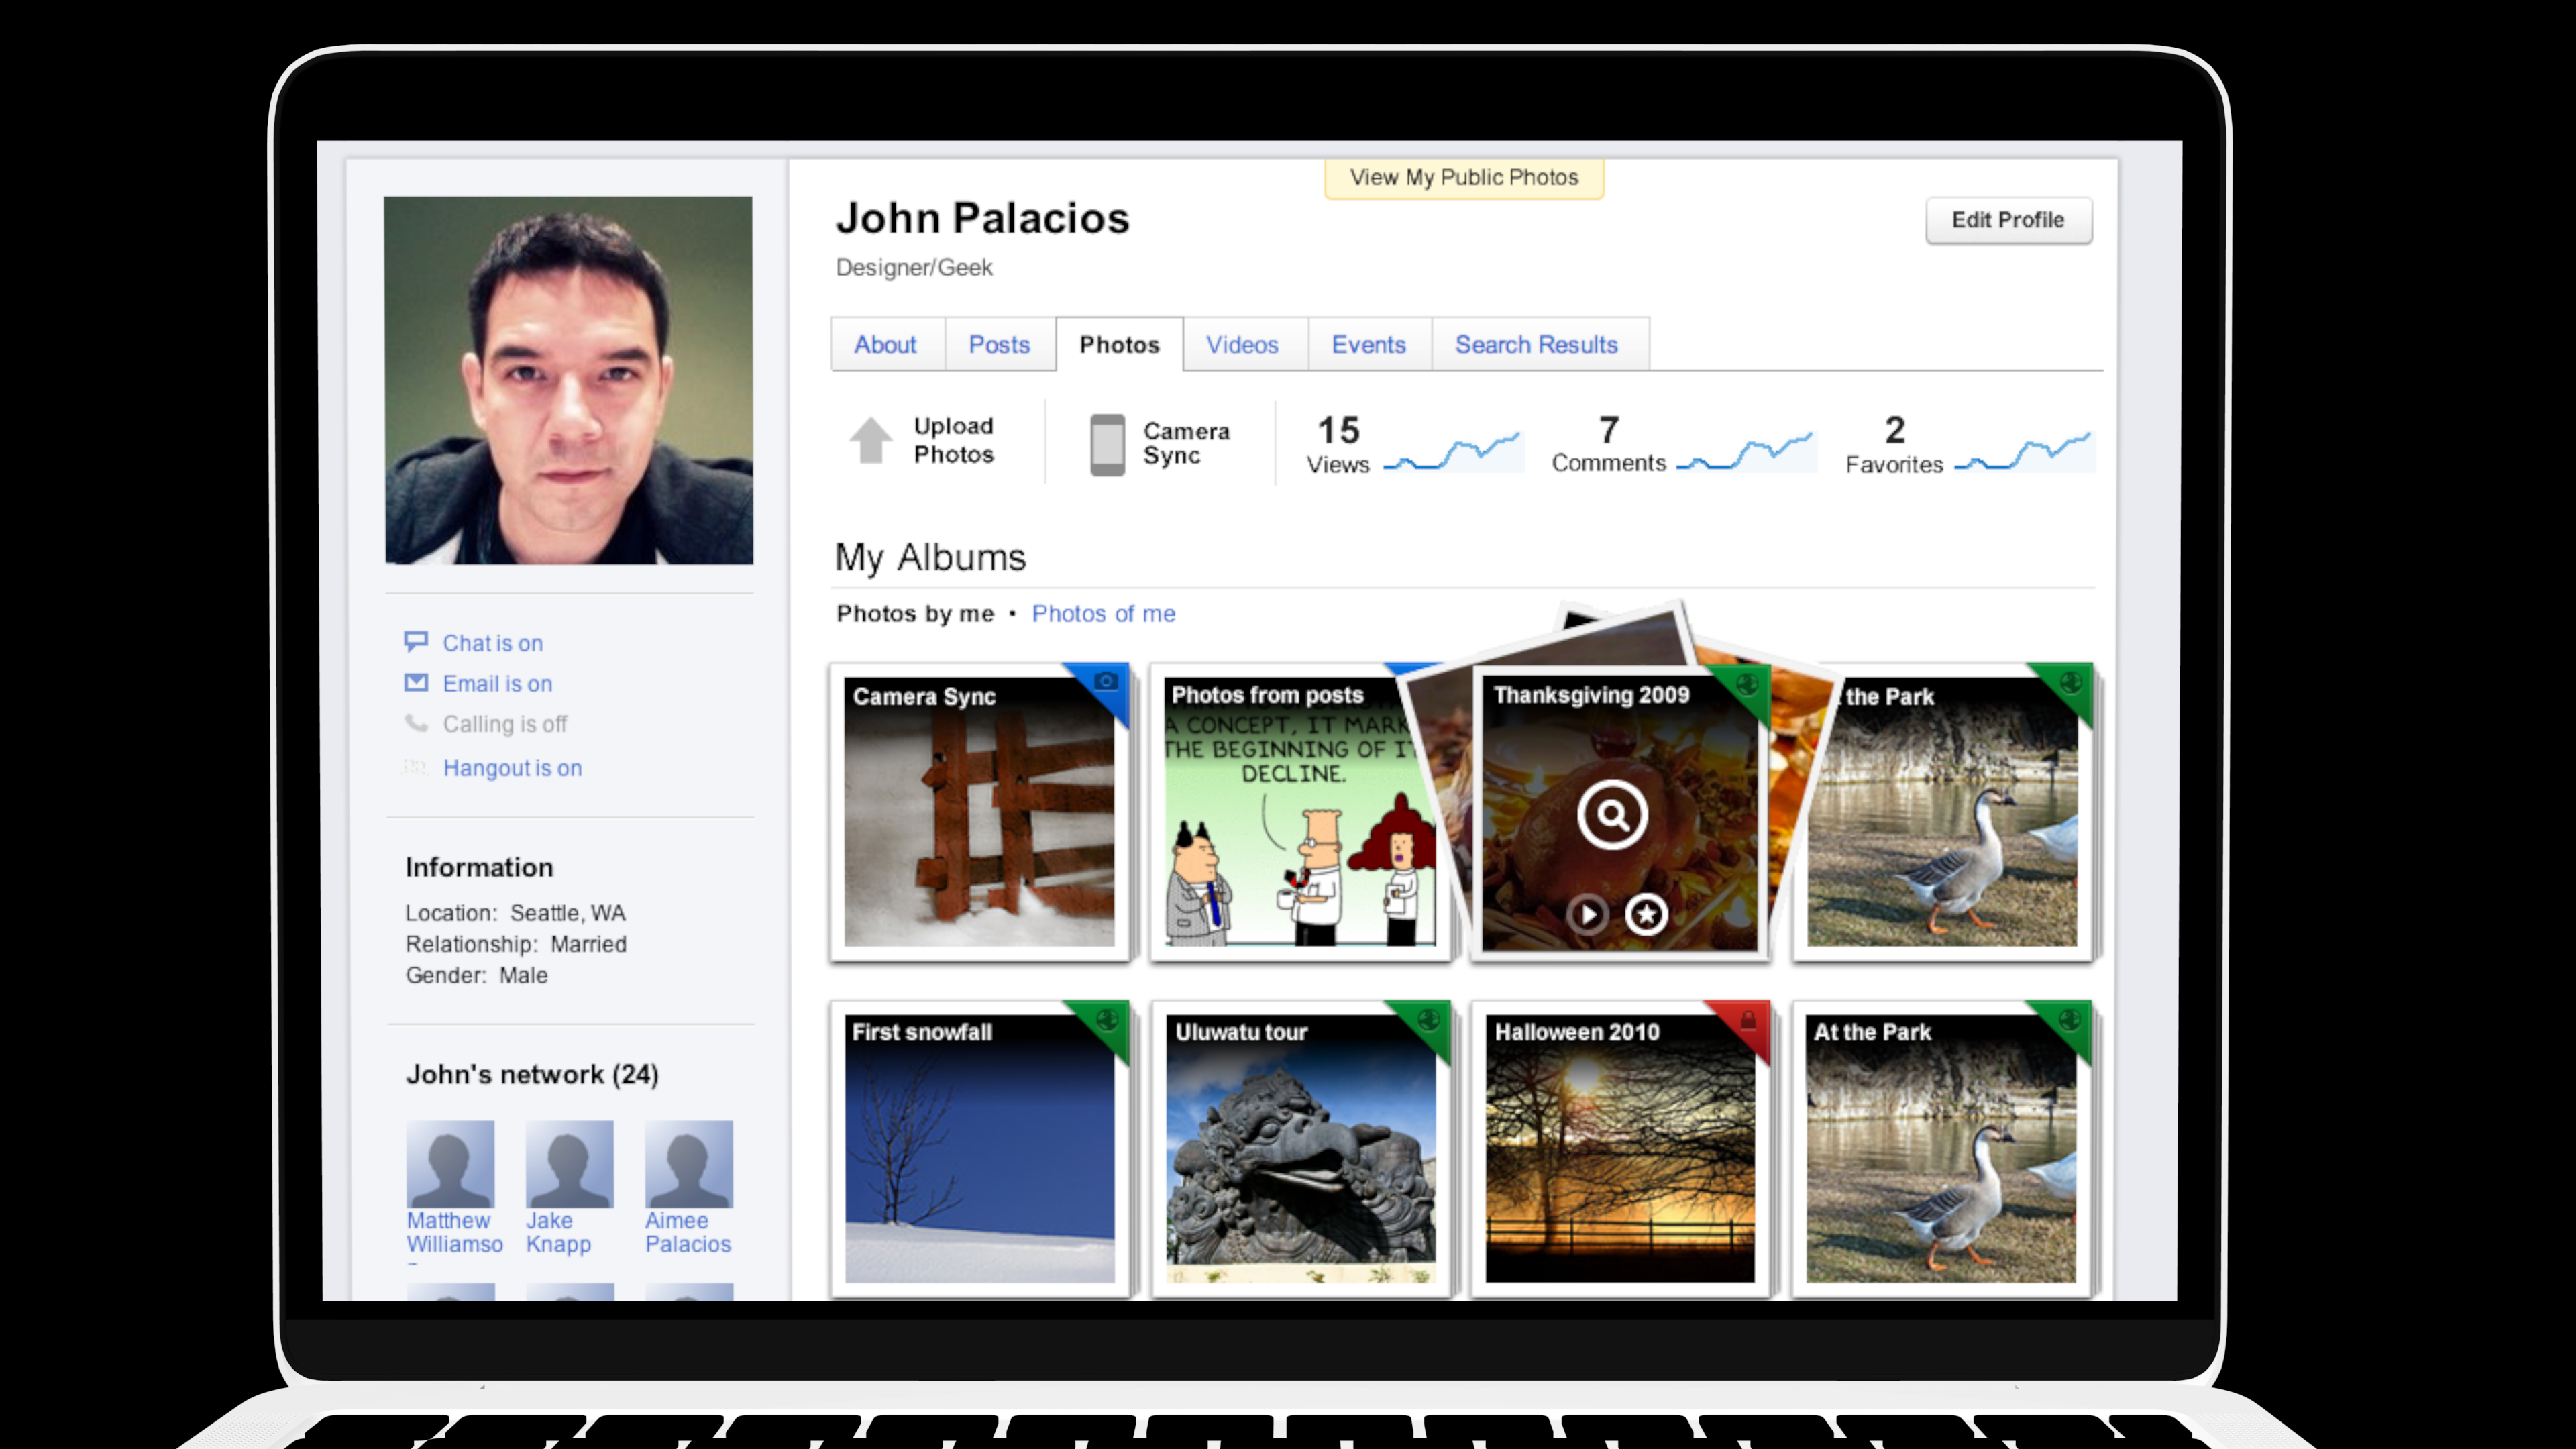Open the Photos of me link
2576x1449 pixels.
click(1103, 614)
